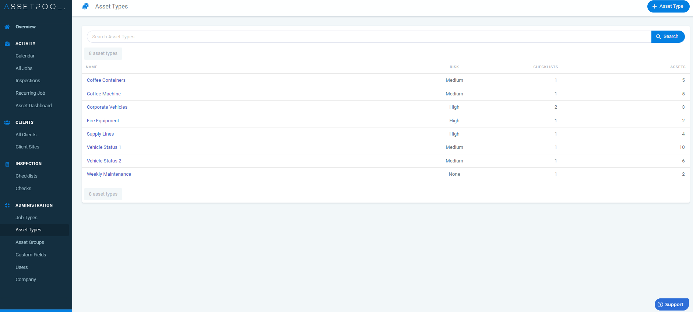Click the Overview home icon
693x312 pixels.
[7, 27]
